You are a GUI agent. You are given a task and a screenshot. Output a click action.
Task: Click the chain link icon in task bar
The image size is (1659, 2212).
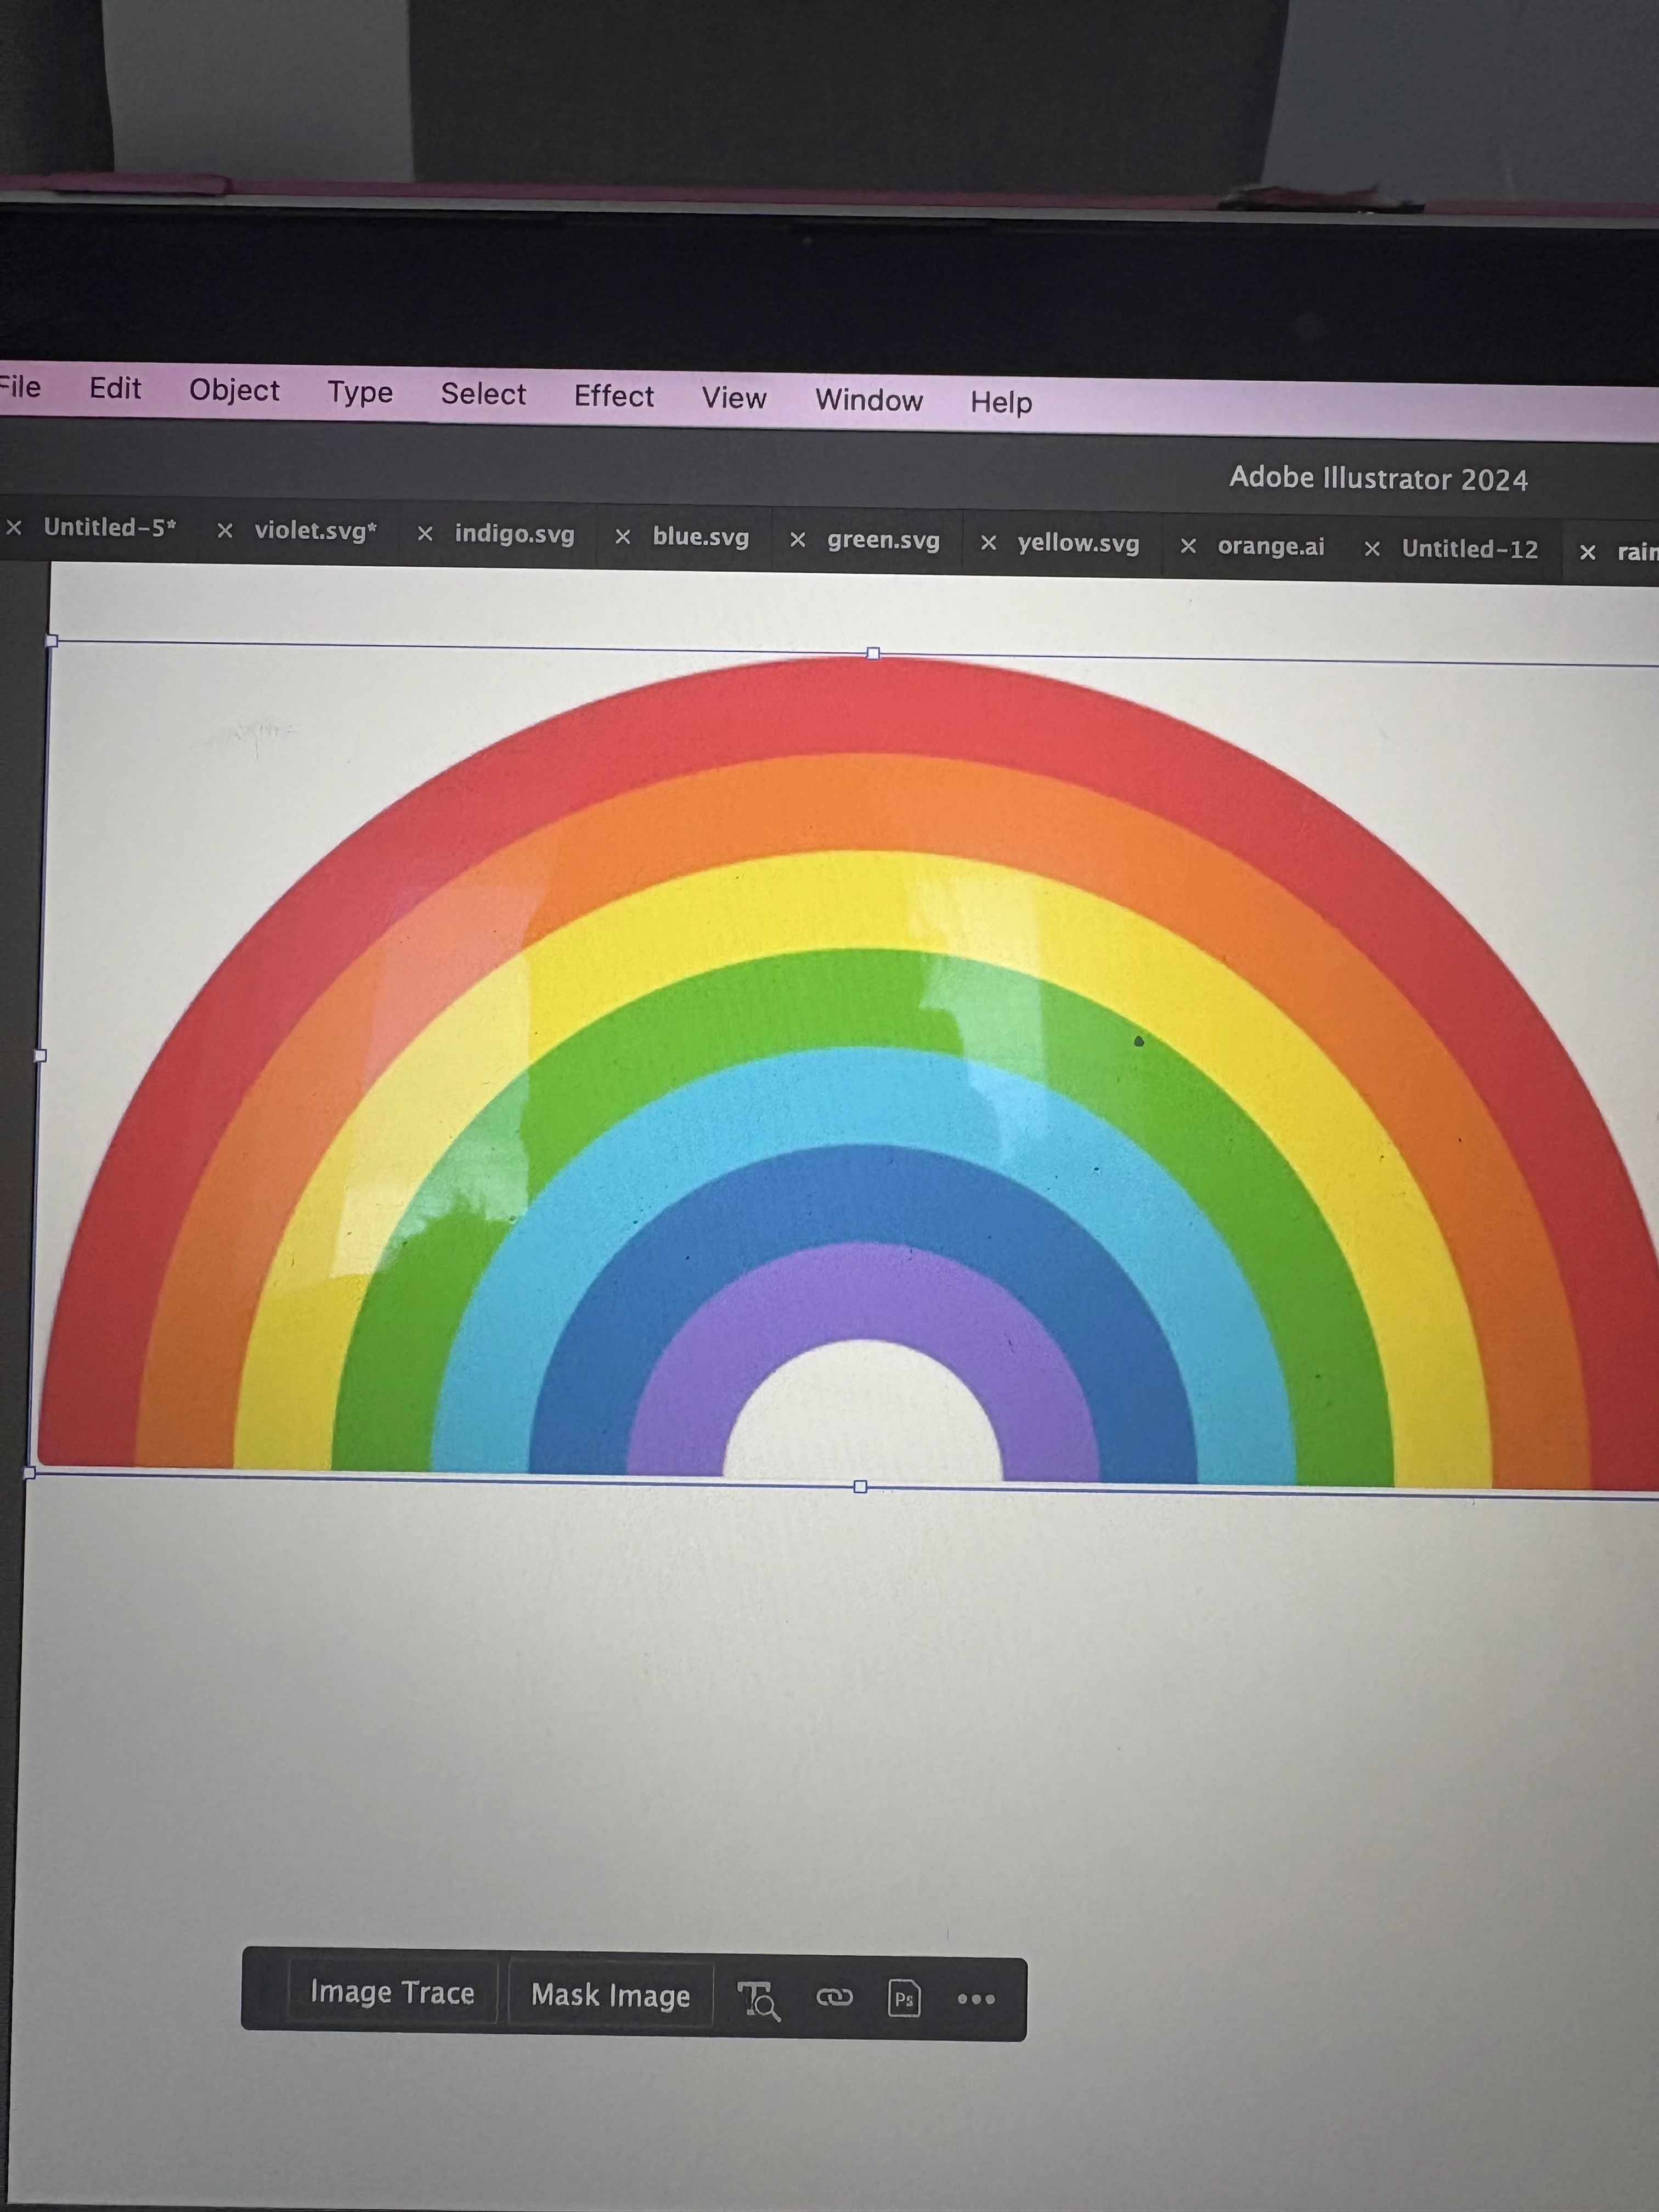coord(834,1997)
